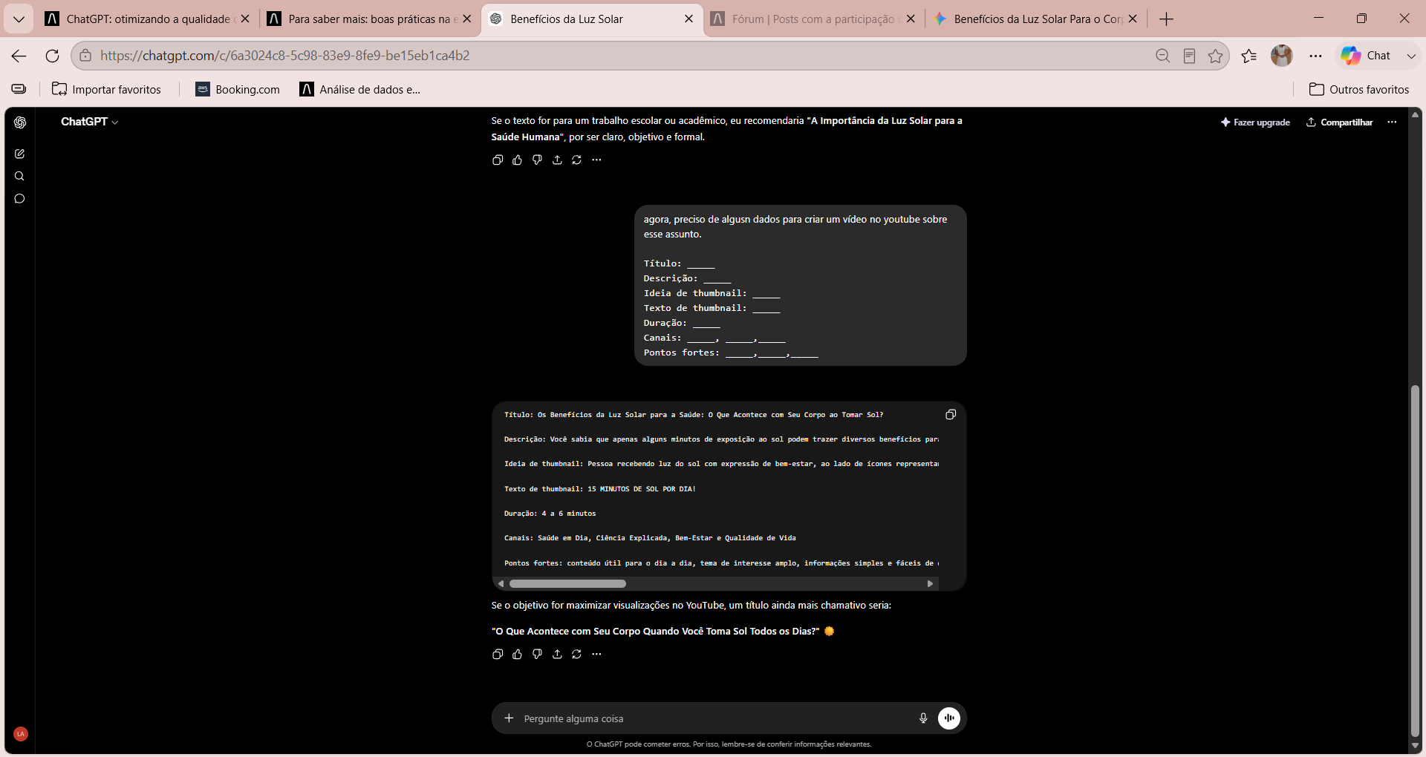Image resolution: width=1426 pixels, height=757 pixels.
Task: Add this page to favorites star
Action: 1215,56
